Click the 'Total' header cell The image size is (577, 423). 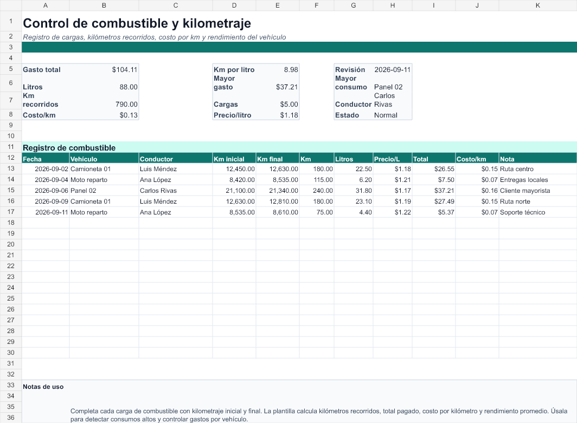click(x=433, y=159)
